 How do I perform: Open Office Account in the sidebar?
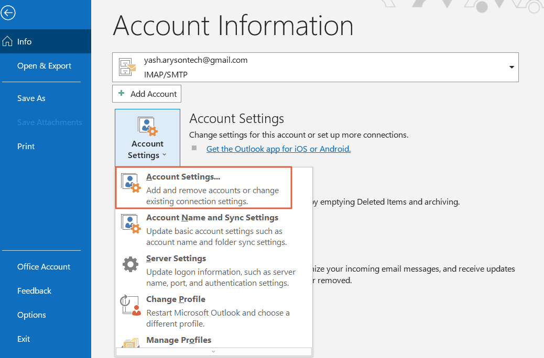tap(43, 267)
